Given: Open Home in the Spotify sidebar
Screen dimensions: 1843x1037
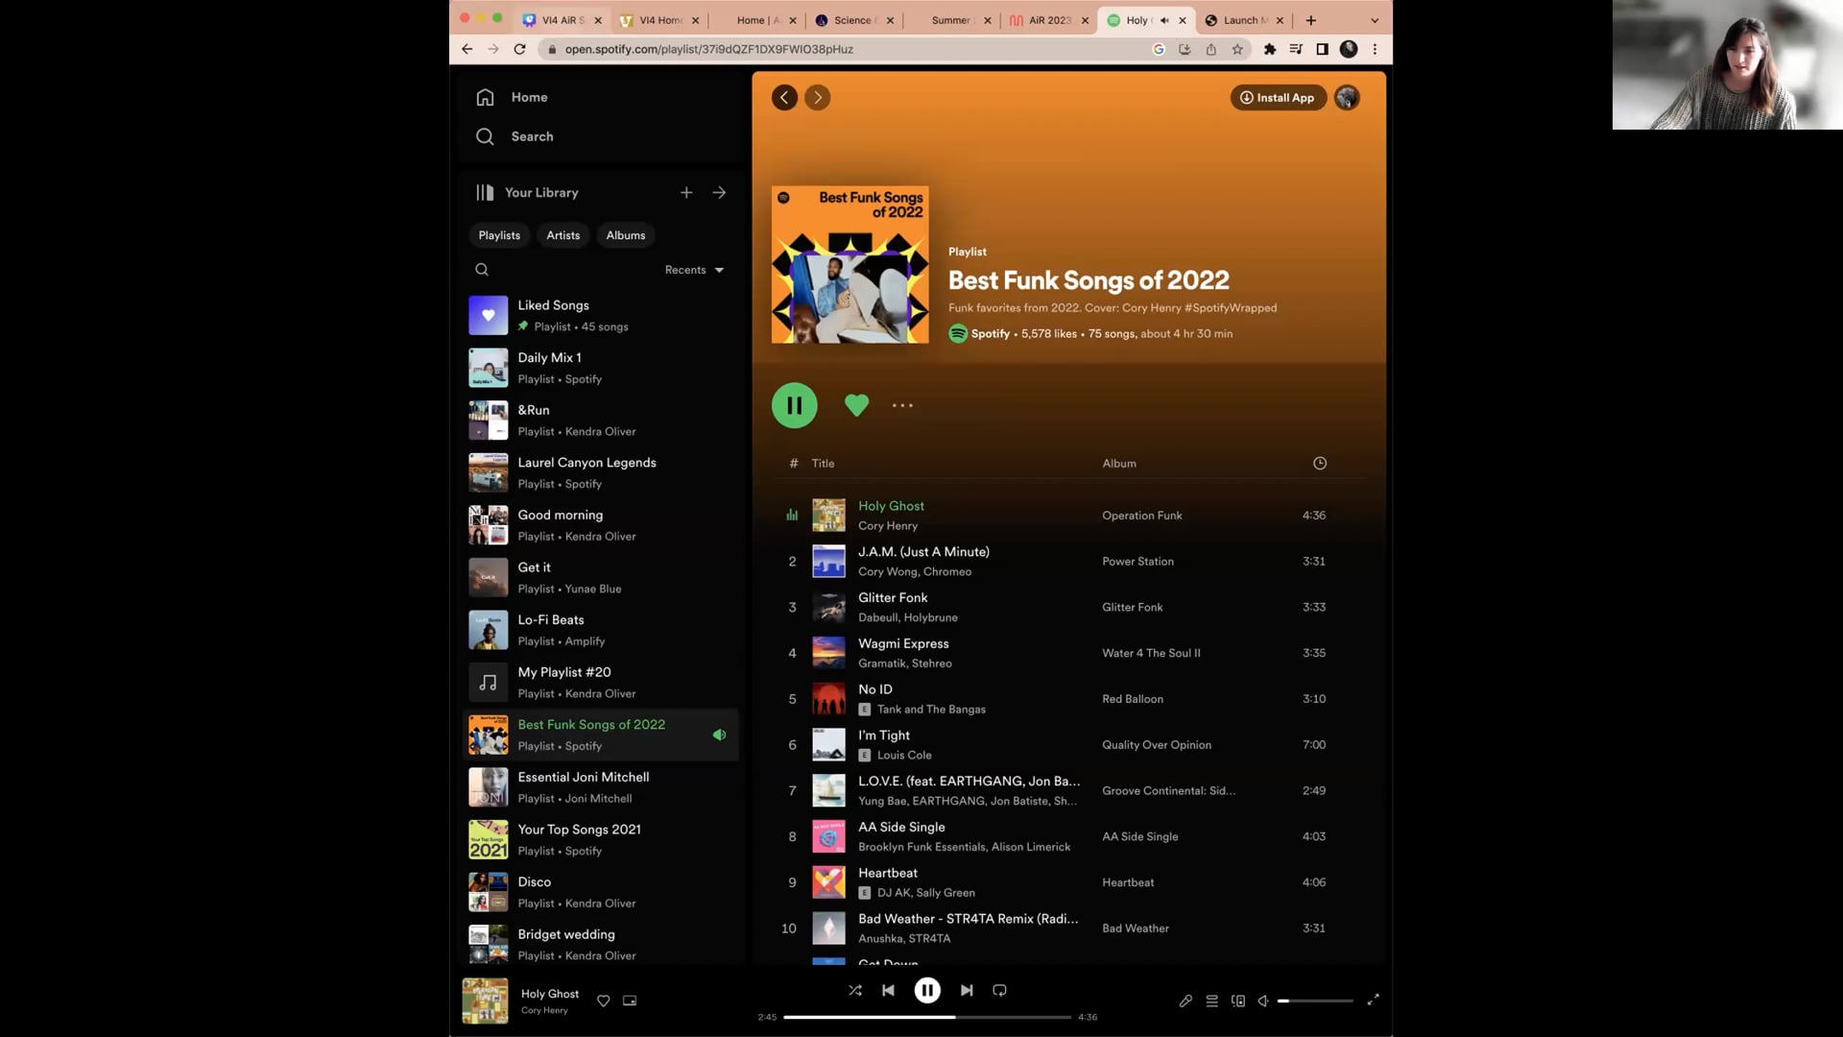Looking at the screenshot, I should (512, 97).
